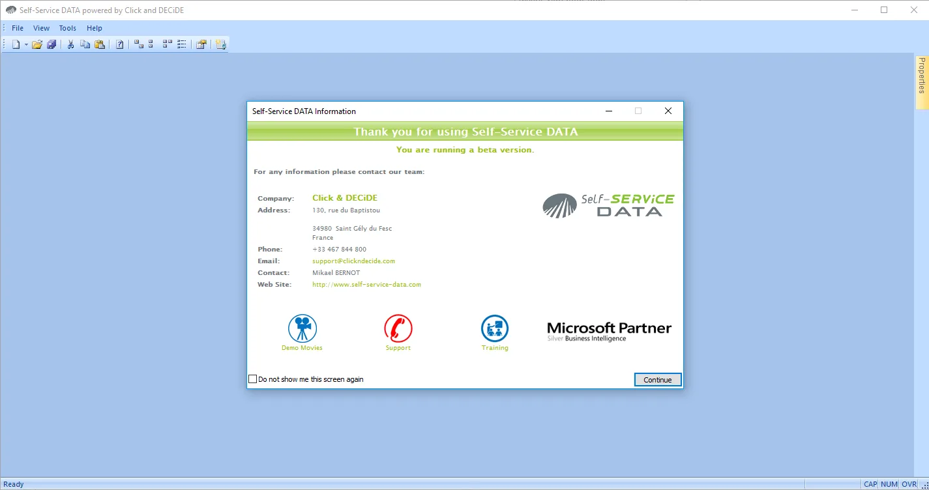Open the Help menu

[x=95, y=28]
